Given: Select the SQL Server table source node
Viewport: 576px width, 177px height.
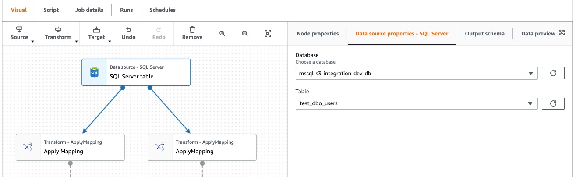Looking at the screenshot, I should [136, 72].
